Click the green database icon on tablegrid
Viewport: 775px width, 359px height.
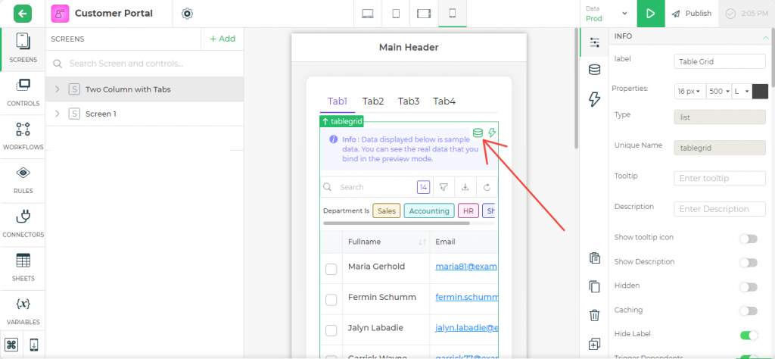click(478, 133)
